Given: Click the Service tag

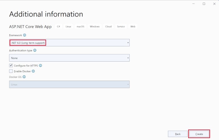Looking at the screenshot, I should [x=121, y=26].
